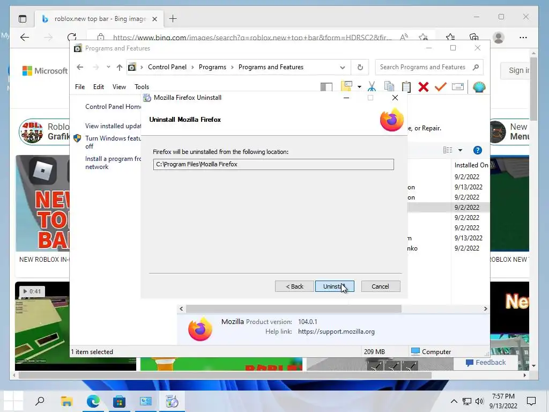Click the Cut scissors toolbar icon
The image size is (549, 412).
tap(372, 86)
